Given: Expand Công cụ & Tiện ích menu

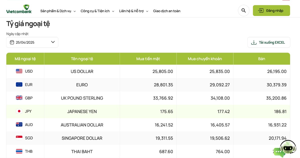Looking at the screenshot, I should (97, 11).
